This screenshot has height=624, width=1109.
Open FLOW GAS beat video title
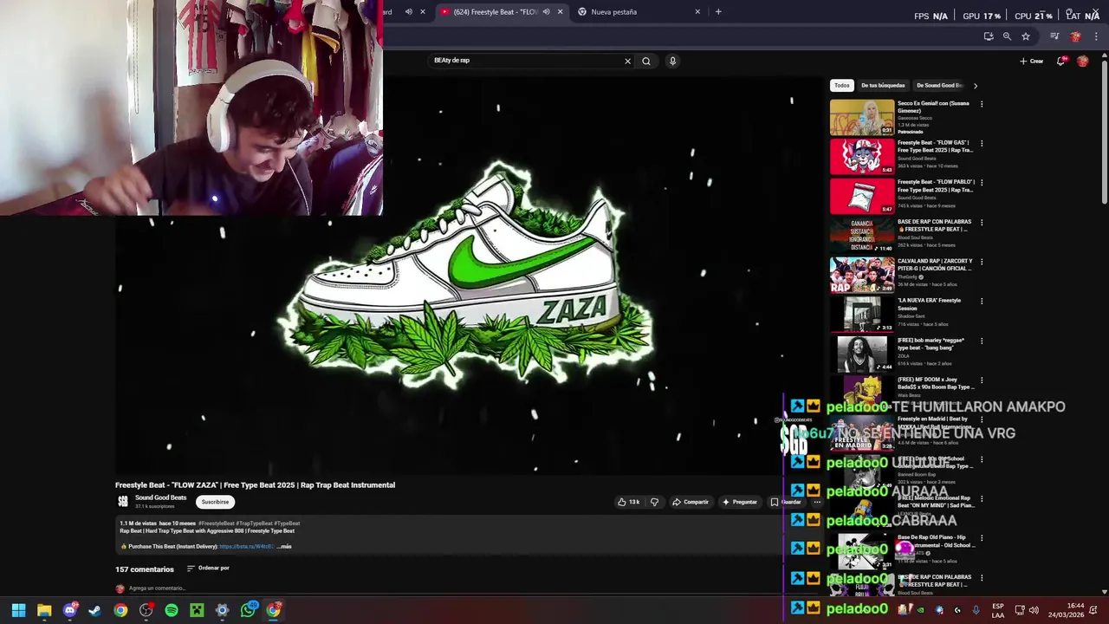936,146
